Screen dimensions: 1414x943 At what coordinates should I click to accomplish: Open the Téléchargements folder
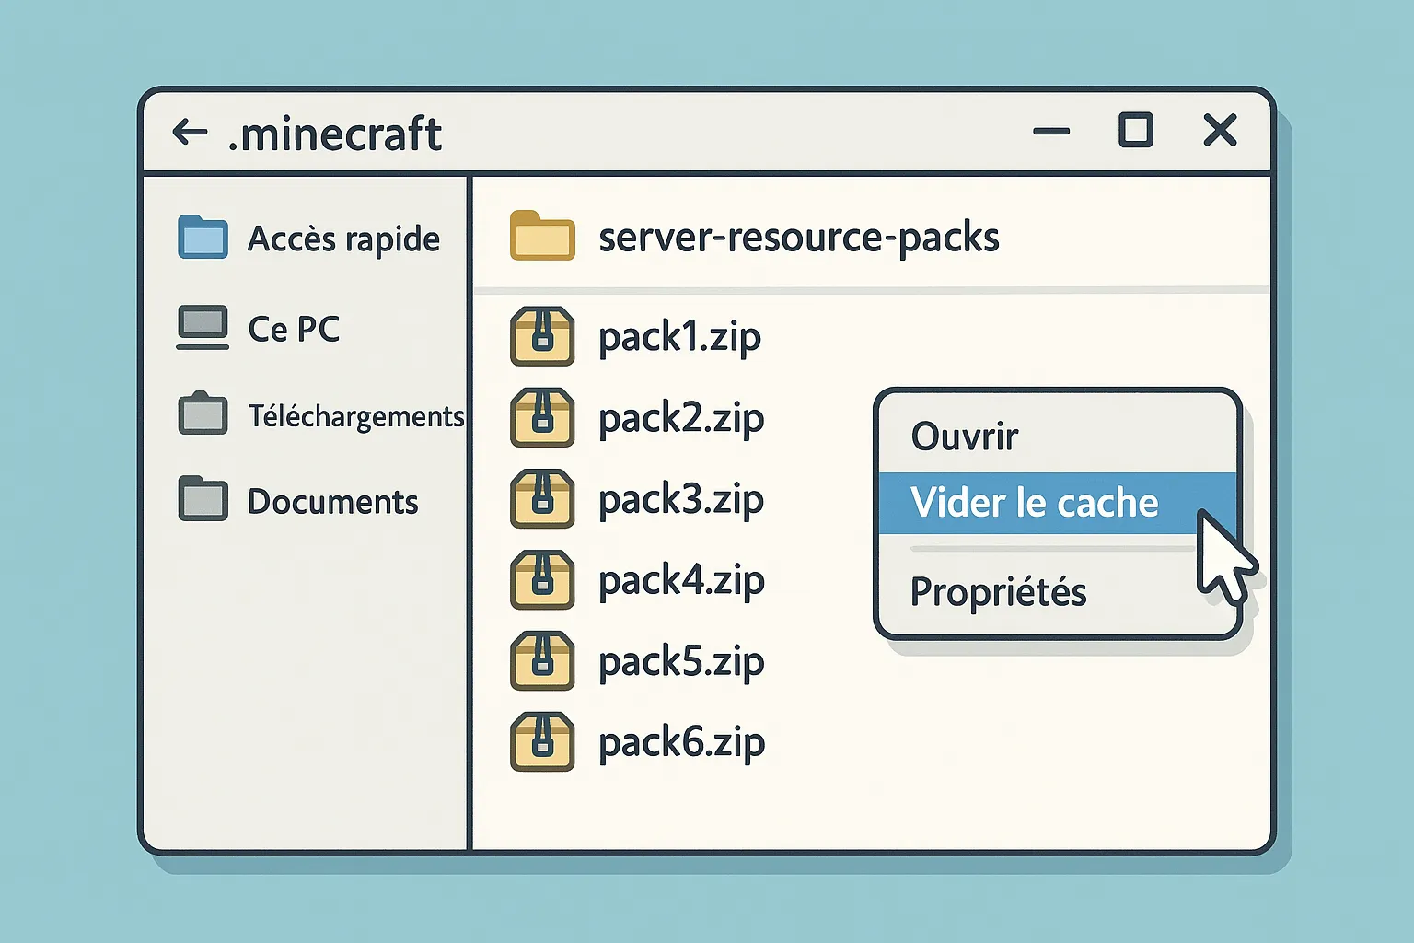pyautogui.click(x=354, y=415)
